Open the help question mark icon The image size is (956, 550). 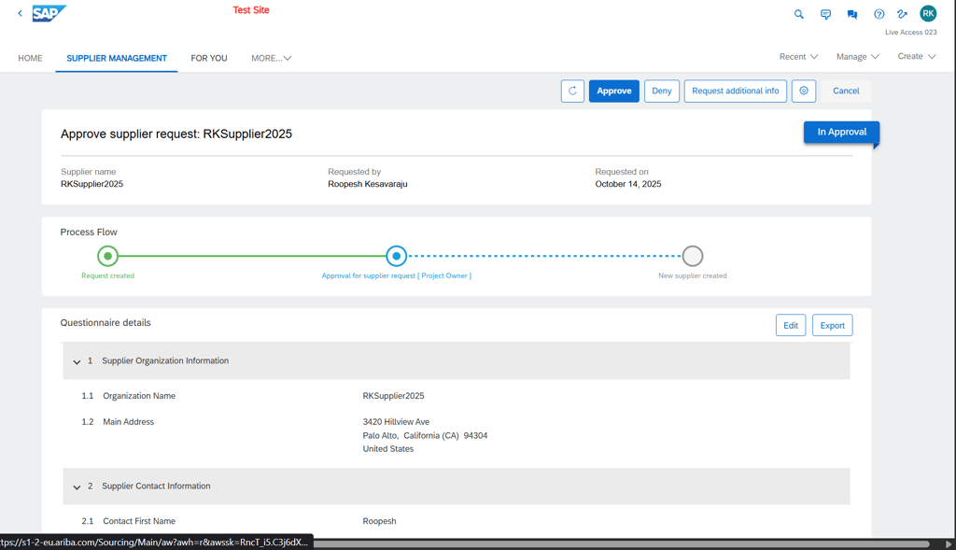[x=879, y=14]
